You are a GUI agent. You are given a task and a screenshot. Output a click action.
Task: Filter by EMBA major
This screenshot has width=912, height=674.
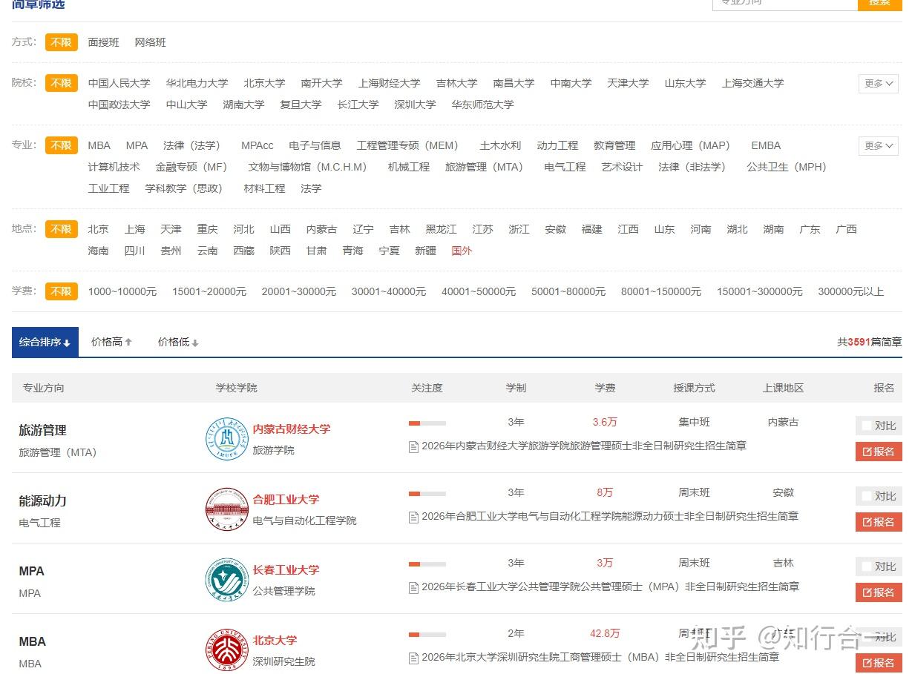[766, 145]
